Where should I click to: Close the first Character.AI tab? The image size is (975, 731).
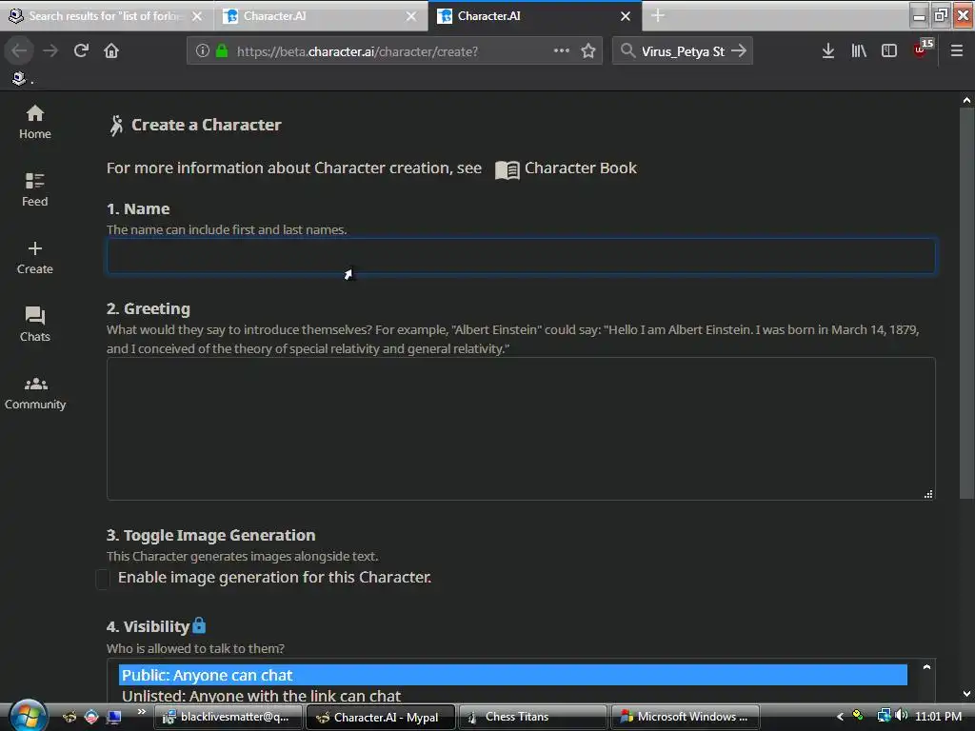click(411, 16)
